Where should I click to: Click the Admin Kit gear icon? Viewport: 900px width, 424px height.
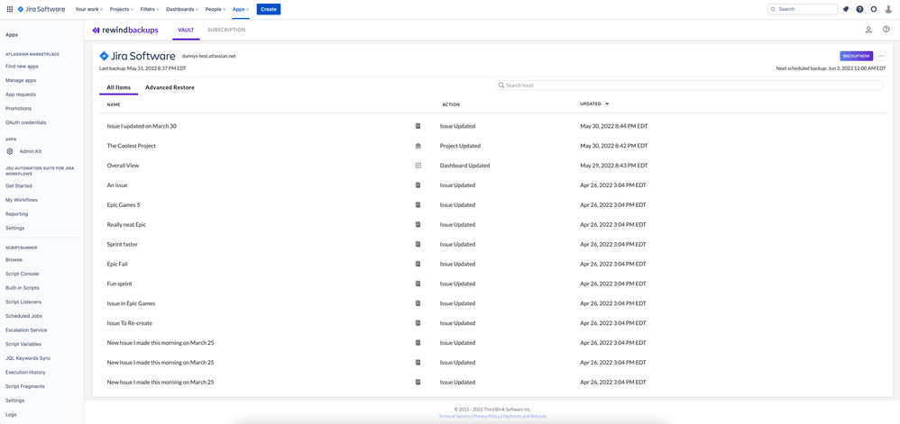point(10,151)
